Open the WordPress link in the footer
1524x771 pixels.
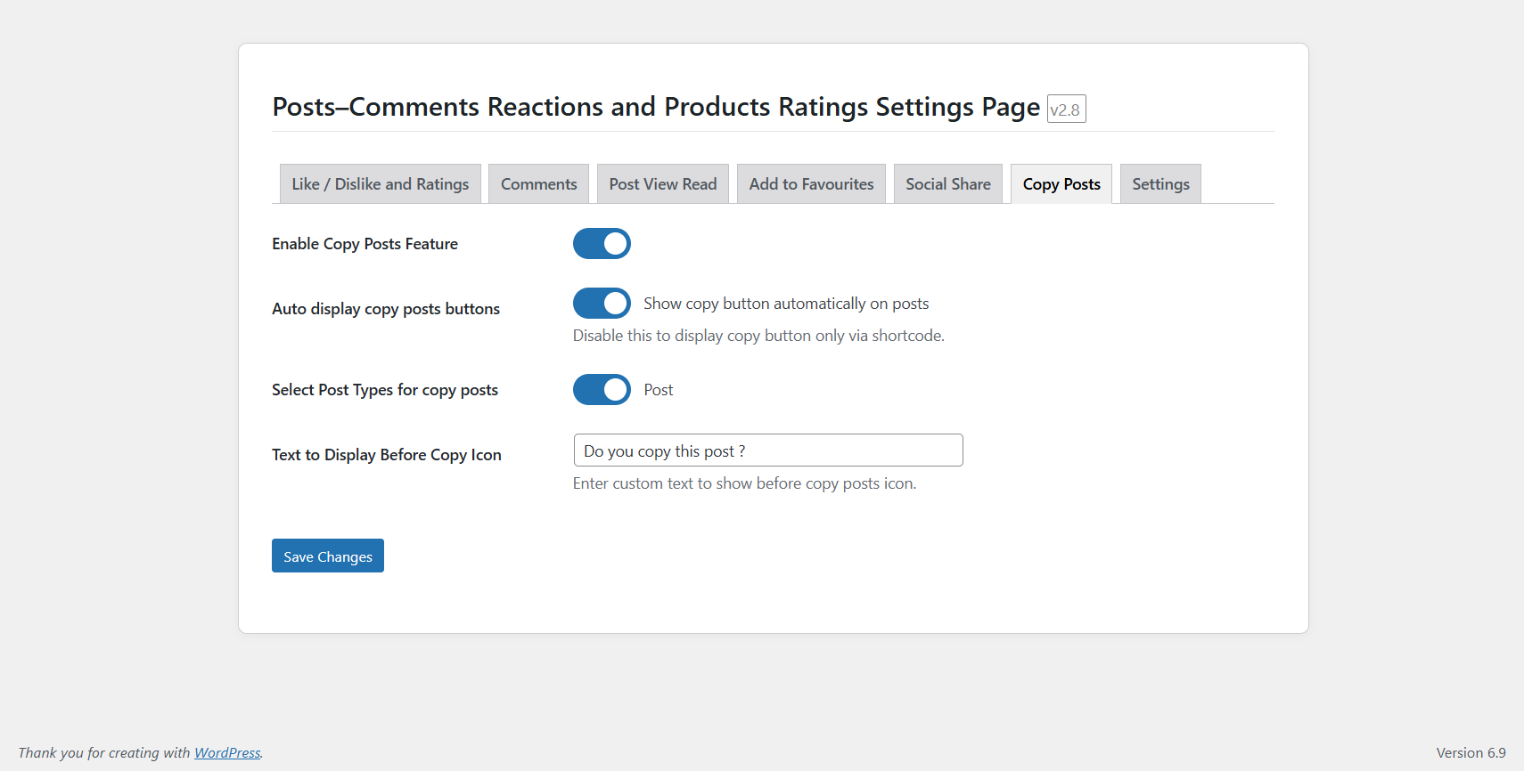coord(227,753)
